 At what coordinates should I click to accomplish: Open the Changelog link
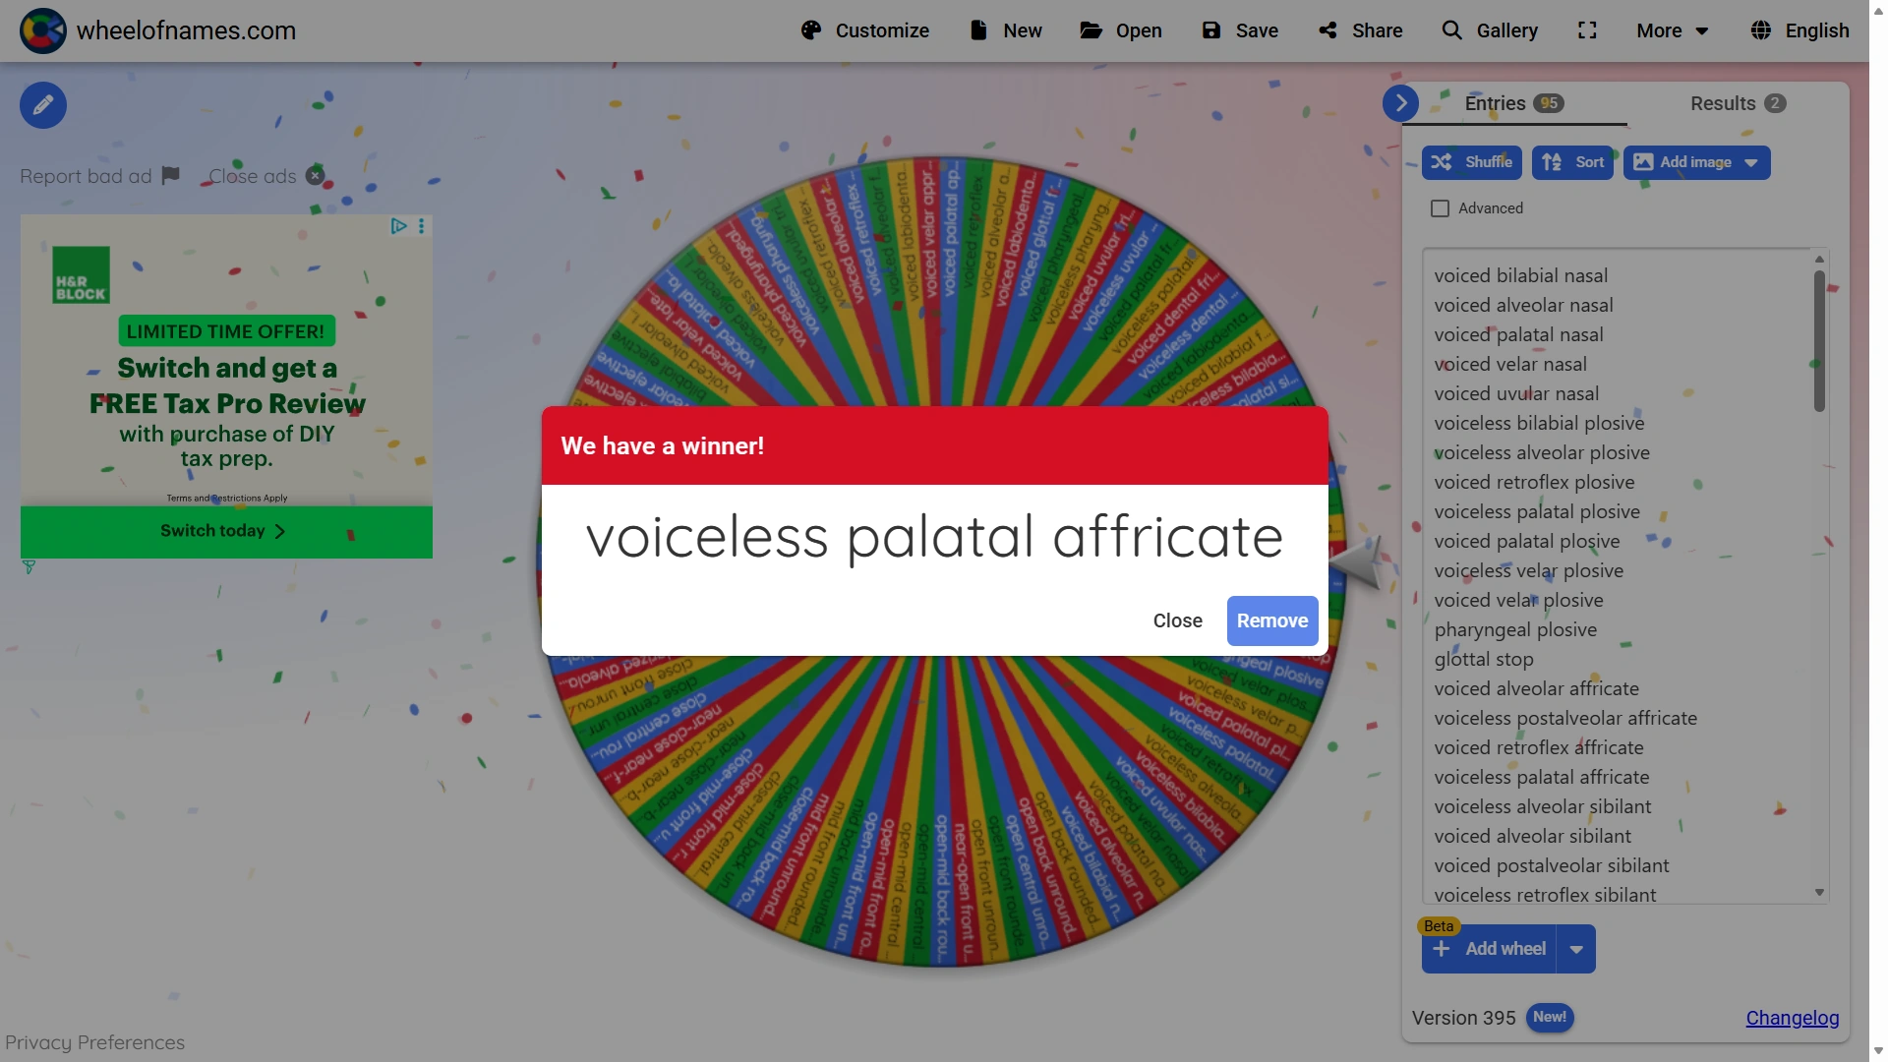tap(1792, 1018)
